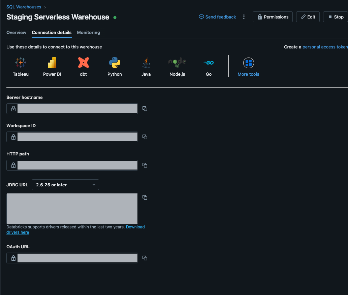The height and width of the screenshot is (295, 348).
Task: Click the green running status indicator
Action: tap(115, 17)
